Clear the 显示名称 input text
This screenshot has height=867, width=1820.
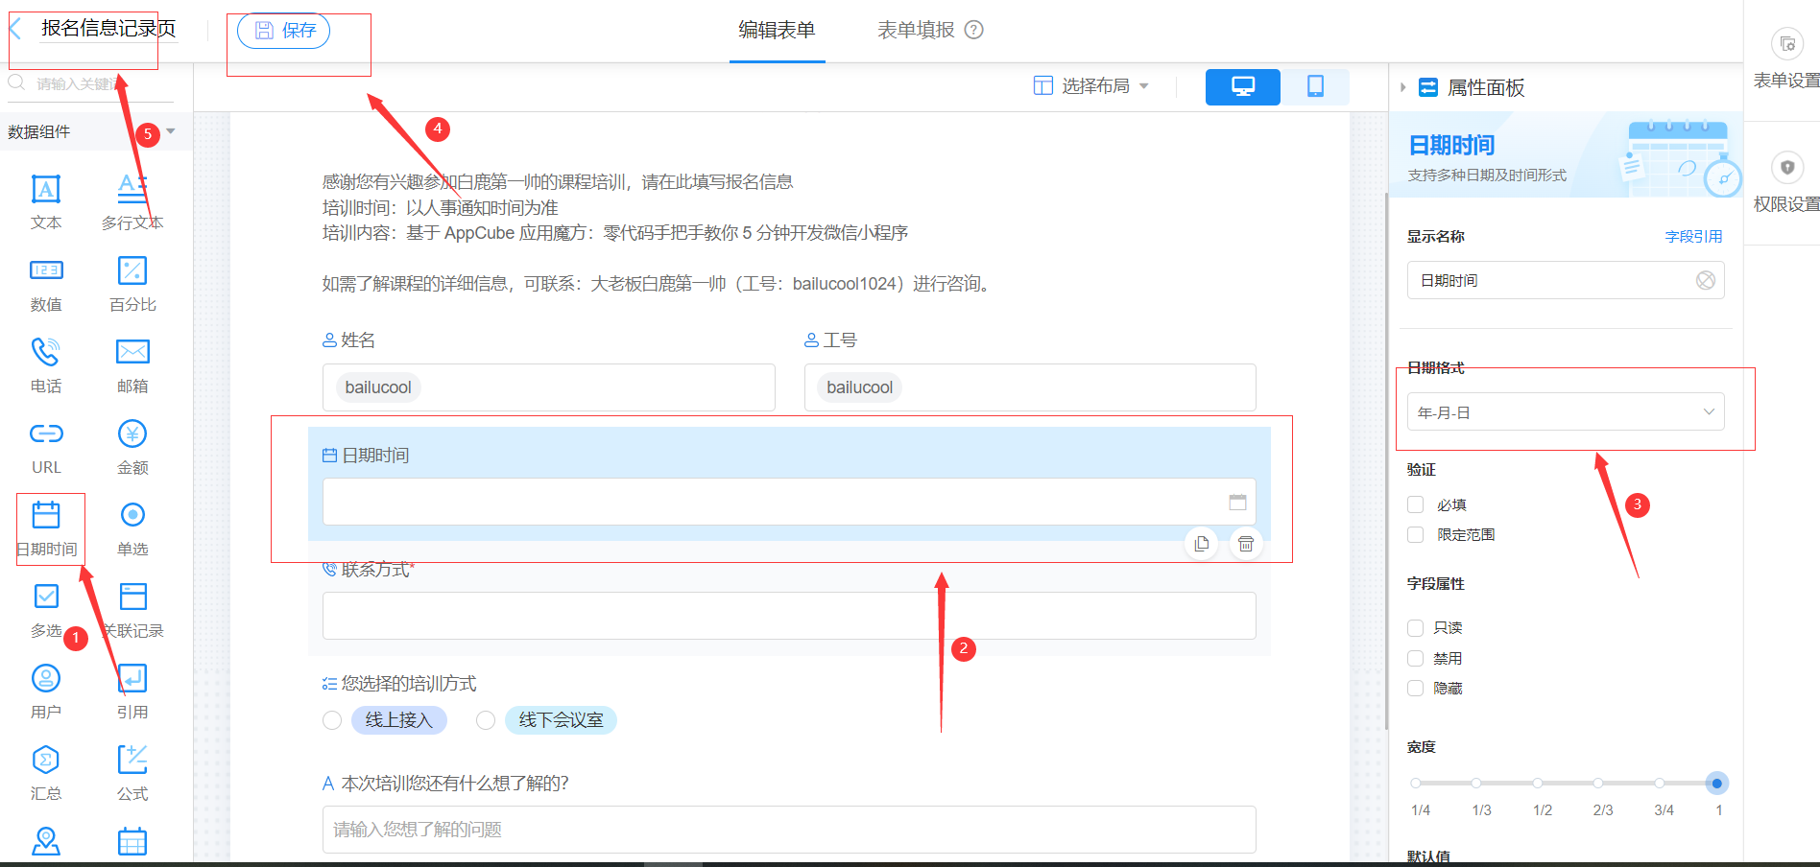(1706, 280)
